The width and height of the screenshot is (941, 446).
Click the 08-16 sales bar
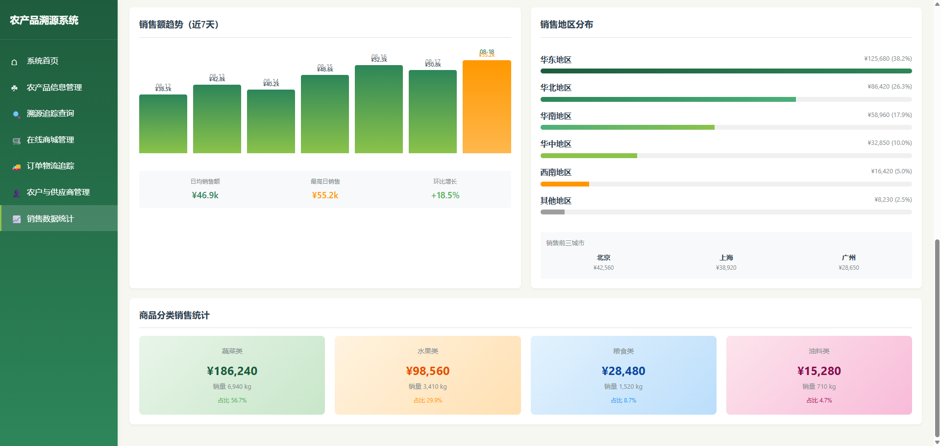tap(379, 109)
